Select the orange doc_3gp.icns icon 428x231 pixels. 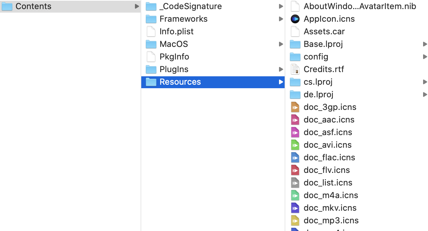point(295,107)
